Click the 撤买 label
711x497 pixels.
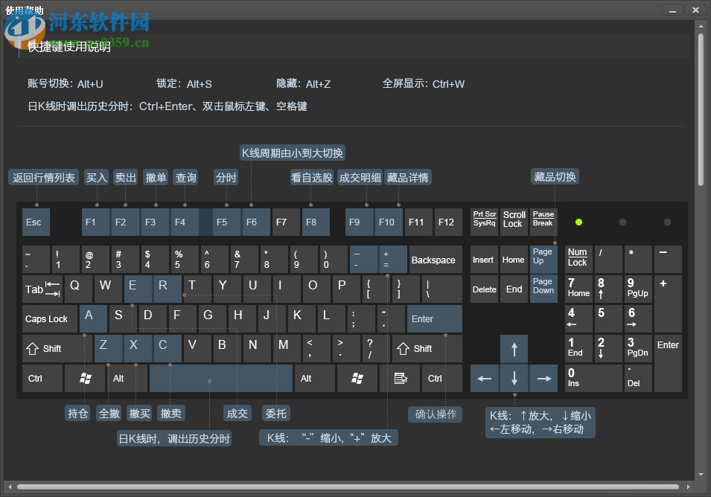tap(140, 413)
